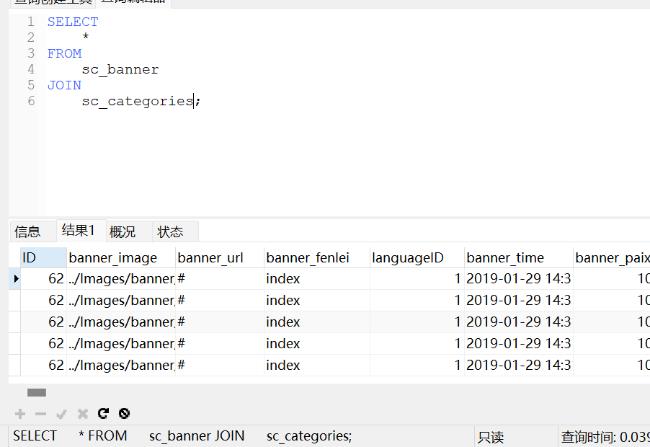Click the banner_image column header
650x447 pixels.
click(113, 258)
